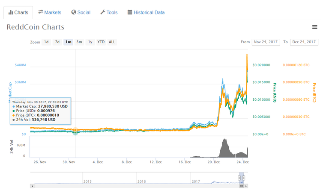The image size is (329, 190).
Task: Click tooltip 24h Vol 536,748 USD value
Action: click(44, 120)
